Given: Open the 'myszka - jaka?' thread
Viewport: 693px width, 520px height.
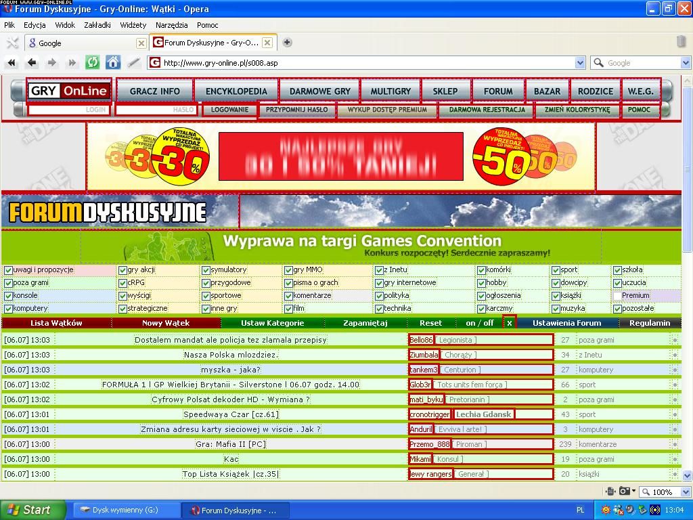Looking at the screenshot, I should tap(230, 370).
